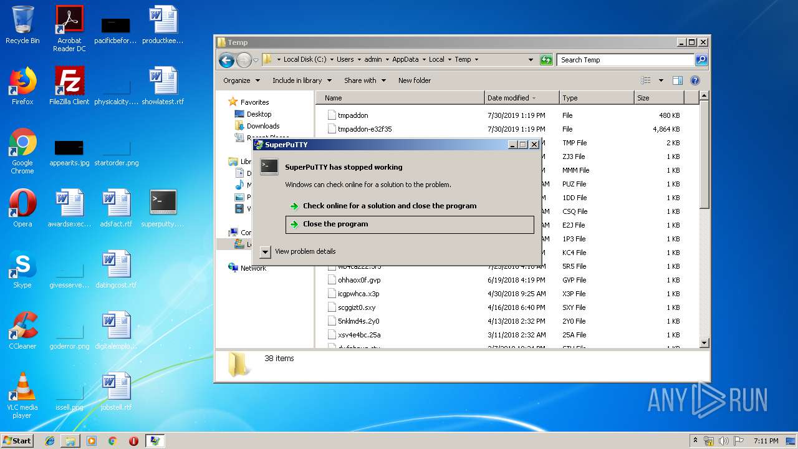Select file icgpwhca.x3p
The width and height of the screenshot is (798, 449).
[x=358, y=294]
